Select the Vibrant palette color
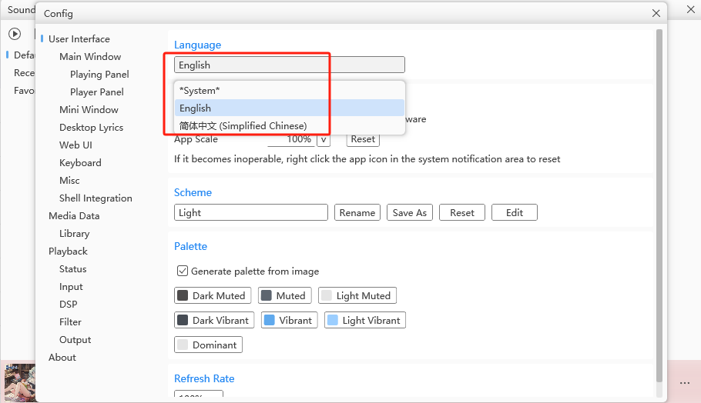Screen dimensions: 701x403 pos(289,320)
